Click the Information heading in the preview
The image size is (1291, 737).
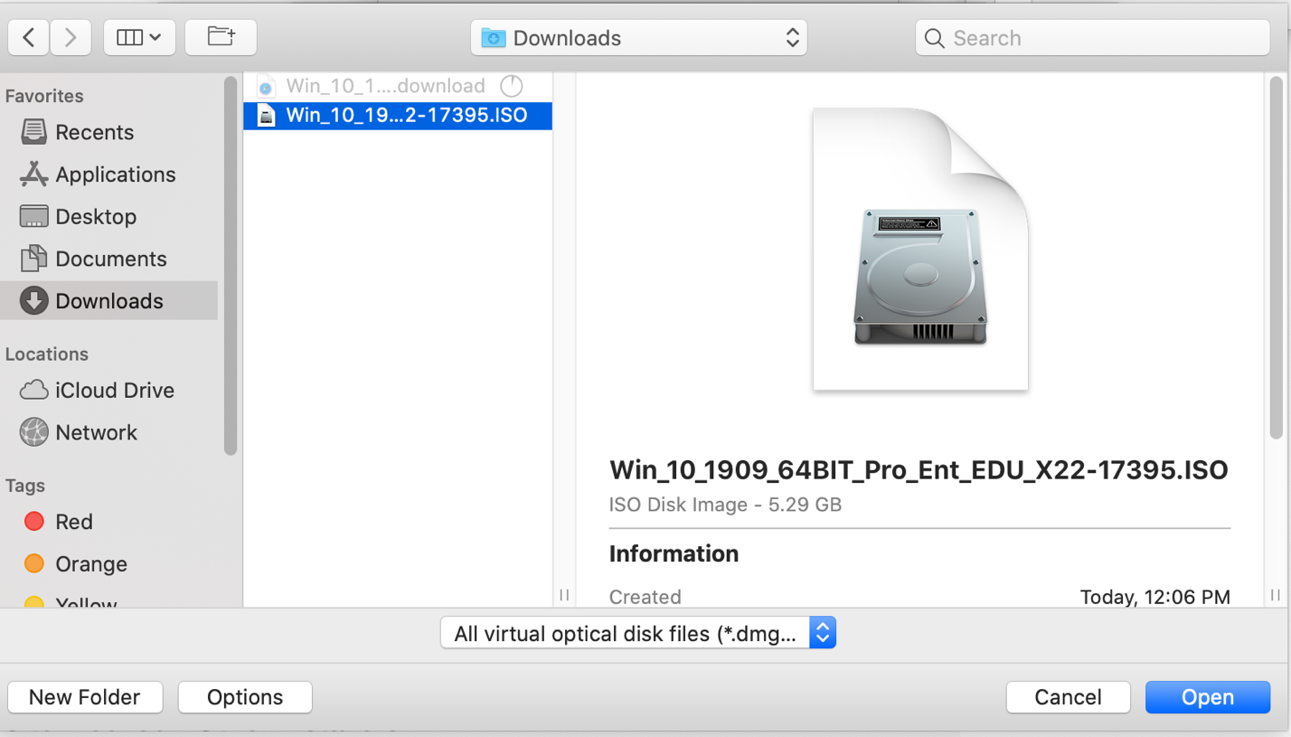pos(674,553)
